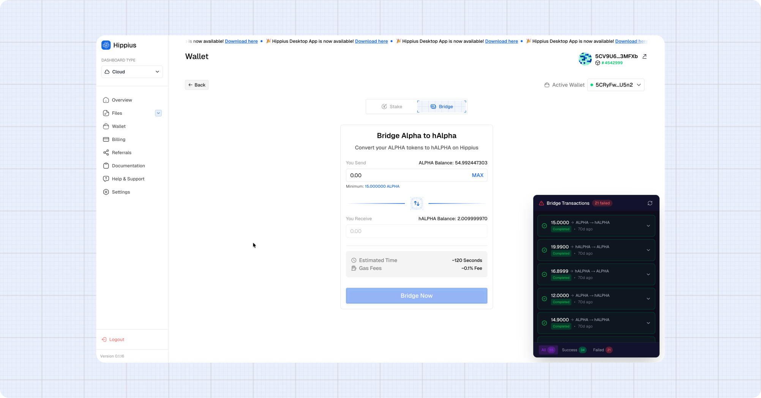Click Logout
Screen dimensions: 761x398
[x=113, y=340]
